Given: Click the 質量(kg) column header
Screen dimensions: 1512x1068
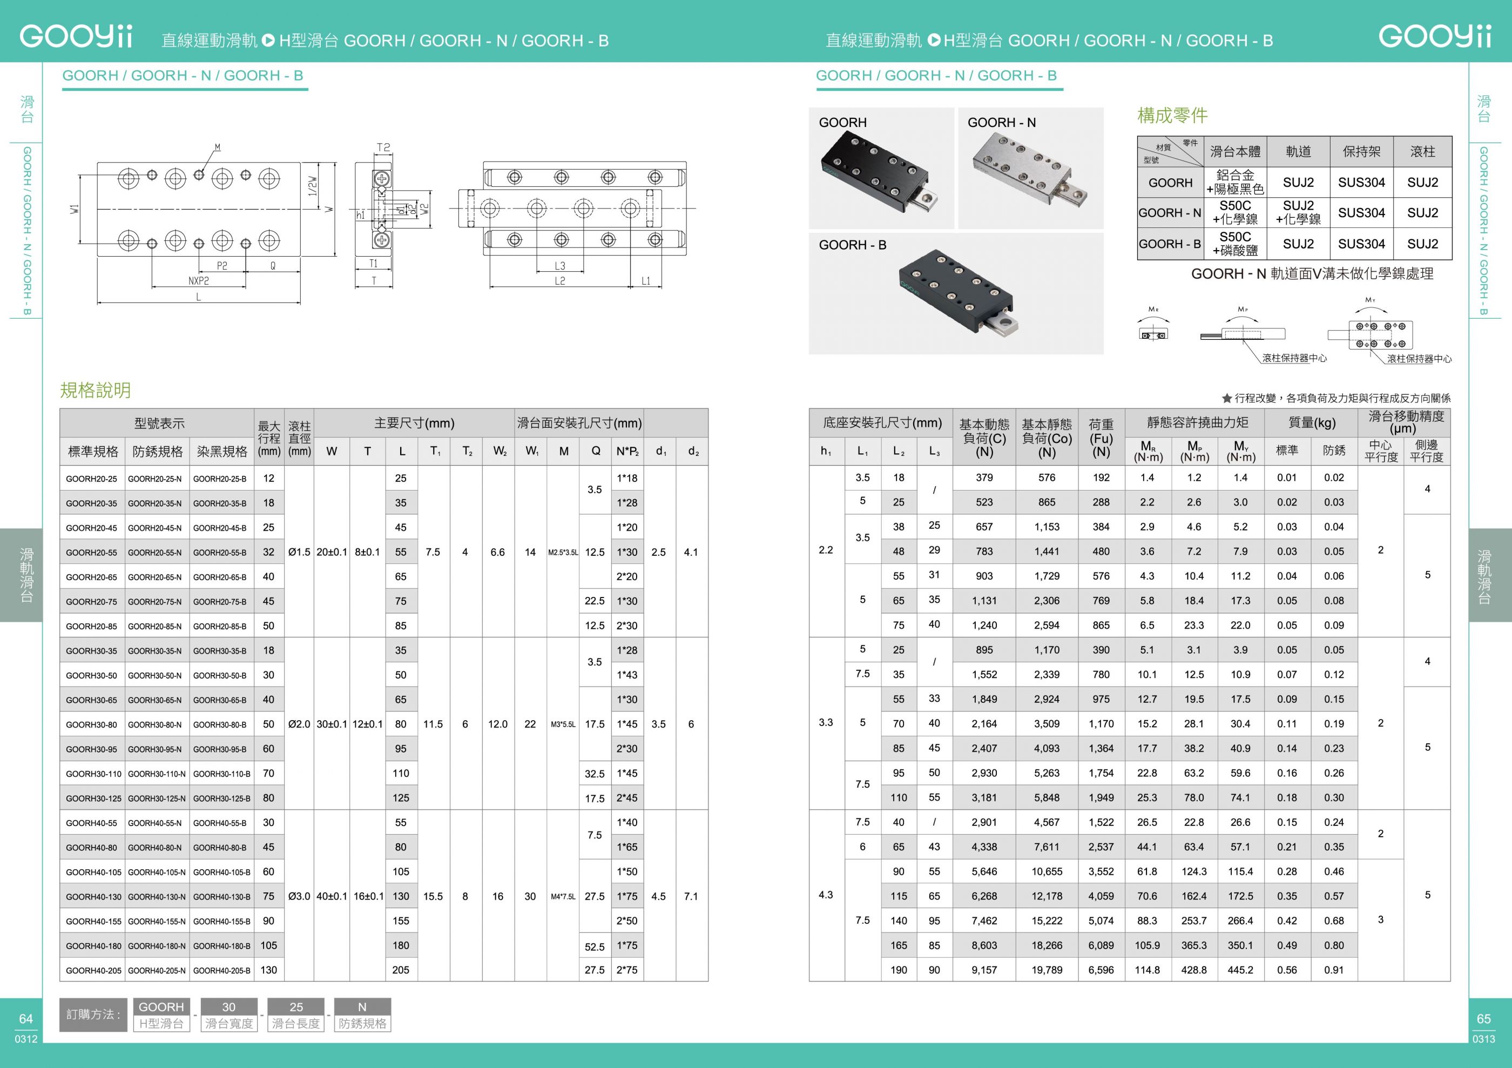Looking at the screenshot, I should (x=1311, y=422).
